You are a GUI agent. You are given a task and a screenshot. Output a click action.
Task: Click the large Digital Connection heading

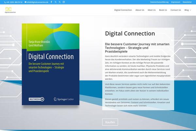point(130,33)
